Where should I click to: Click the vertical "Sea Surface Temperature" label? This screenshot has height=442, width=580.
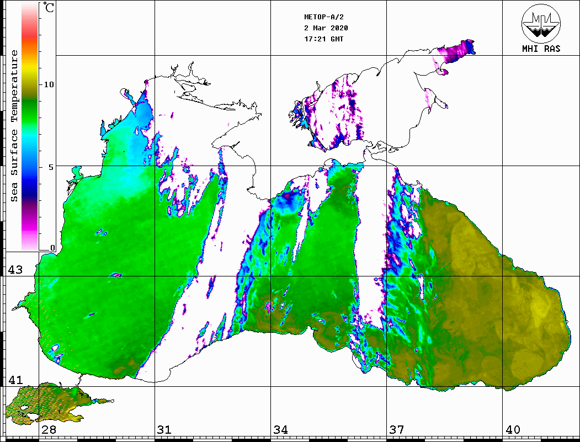(14, 126)
